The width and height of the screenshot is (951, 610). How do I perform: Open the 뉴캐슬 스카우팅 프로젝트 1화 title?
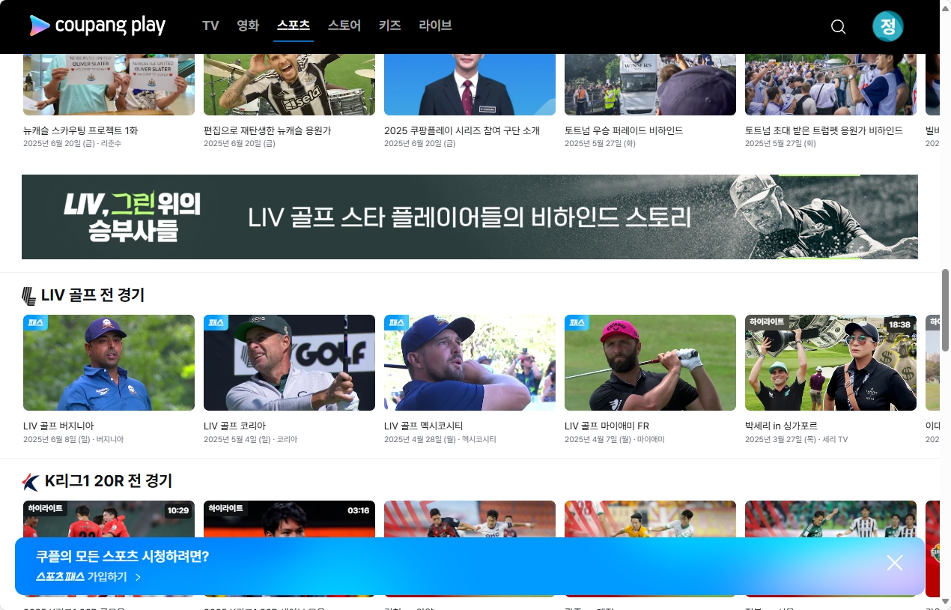(x=81, y=130)
